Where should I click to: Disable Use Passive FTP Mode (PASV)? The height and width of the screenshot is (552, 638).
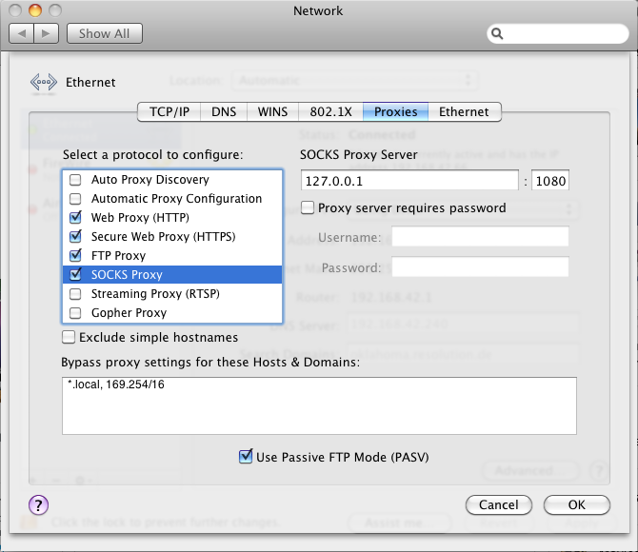point(246,457)
